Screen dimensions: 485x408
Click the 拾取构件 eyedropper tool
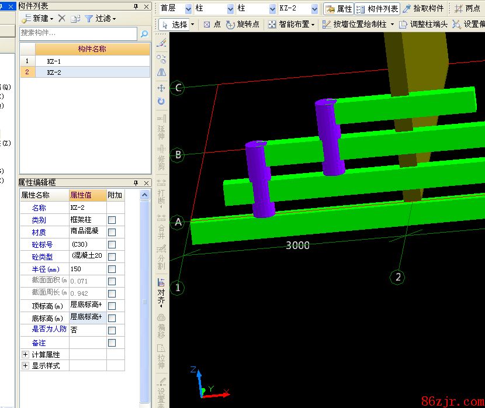(x=423, y=9)
